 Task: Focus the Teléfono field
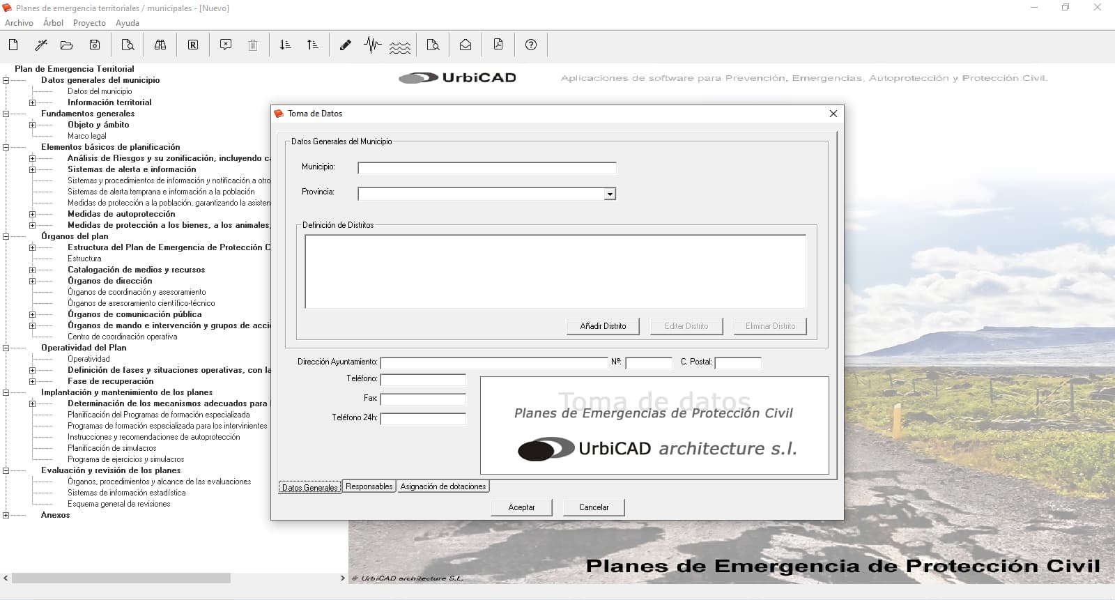423,380
